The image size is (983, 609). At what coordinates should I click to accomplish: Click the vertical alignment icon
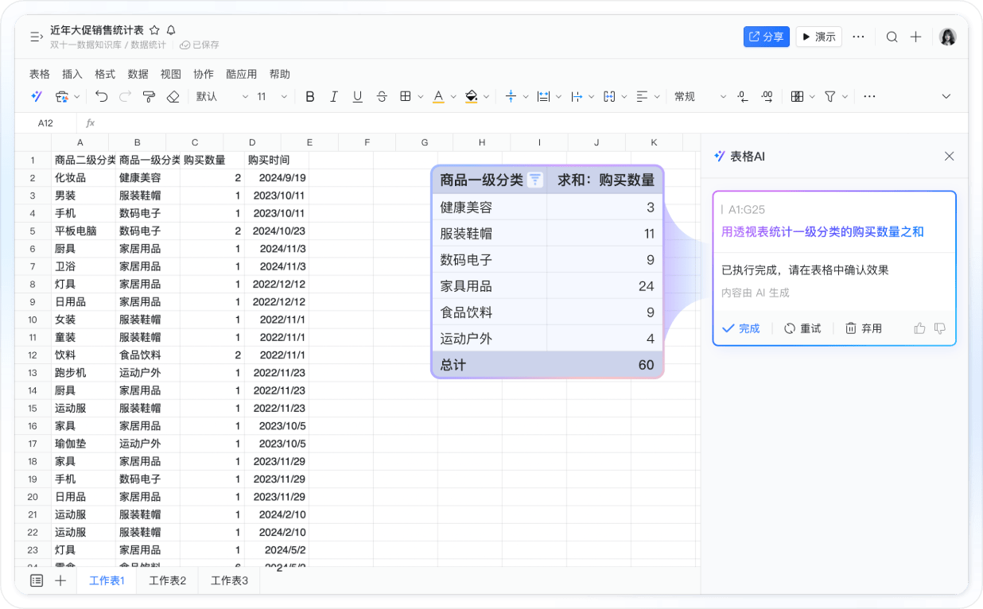[511, 96]
